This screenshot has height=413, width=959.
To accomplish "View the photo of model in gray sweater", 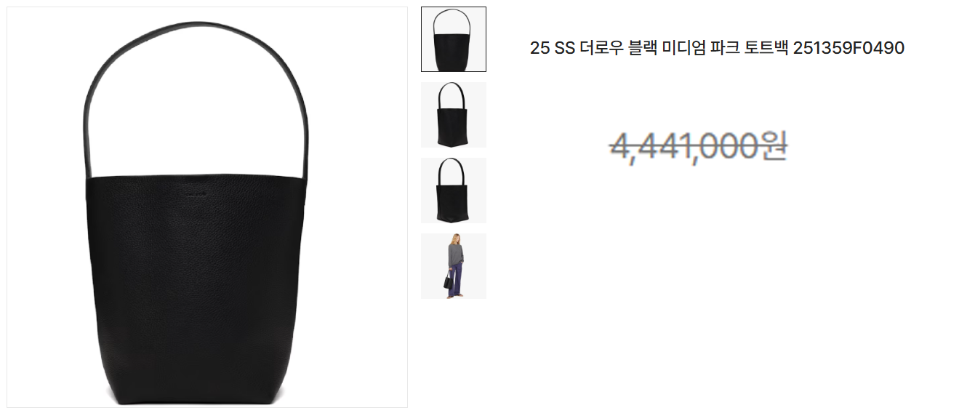I will click(454, 266).
